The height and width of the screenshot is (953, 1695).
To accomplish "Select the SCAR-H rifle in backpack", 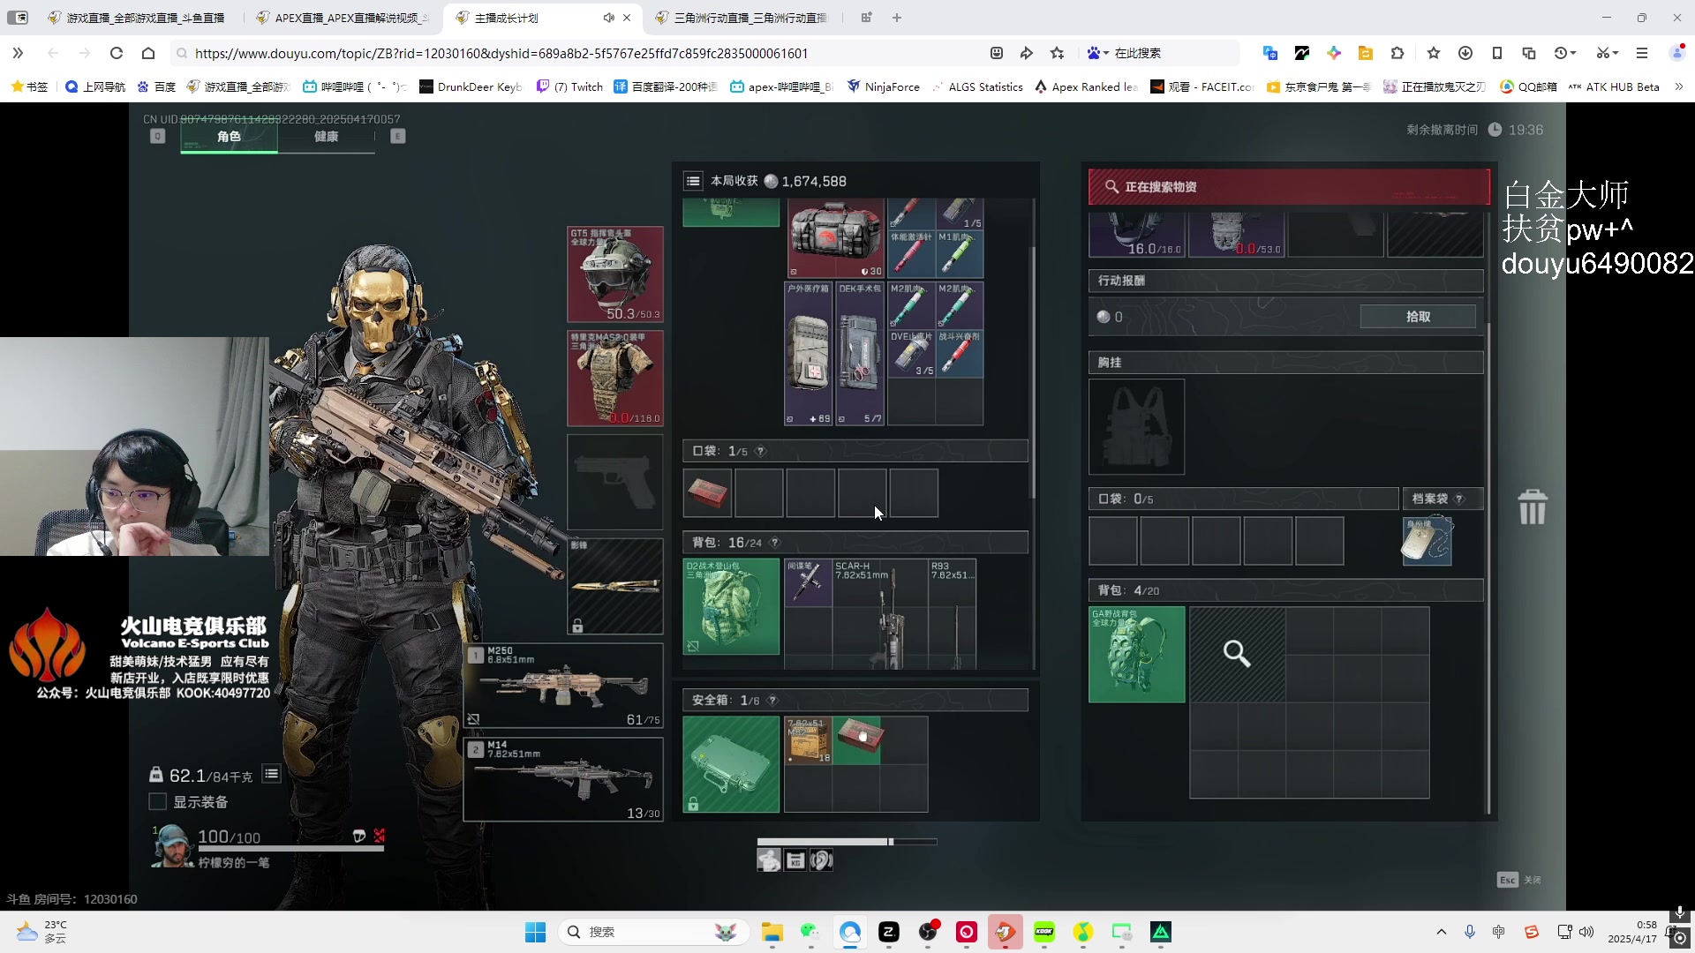I will [879, 614].
